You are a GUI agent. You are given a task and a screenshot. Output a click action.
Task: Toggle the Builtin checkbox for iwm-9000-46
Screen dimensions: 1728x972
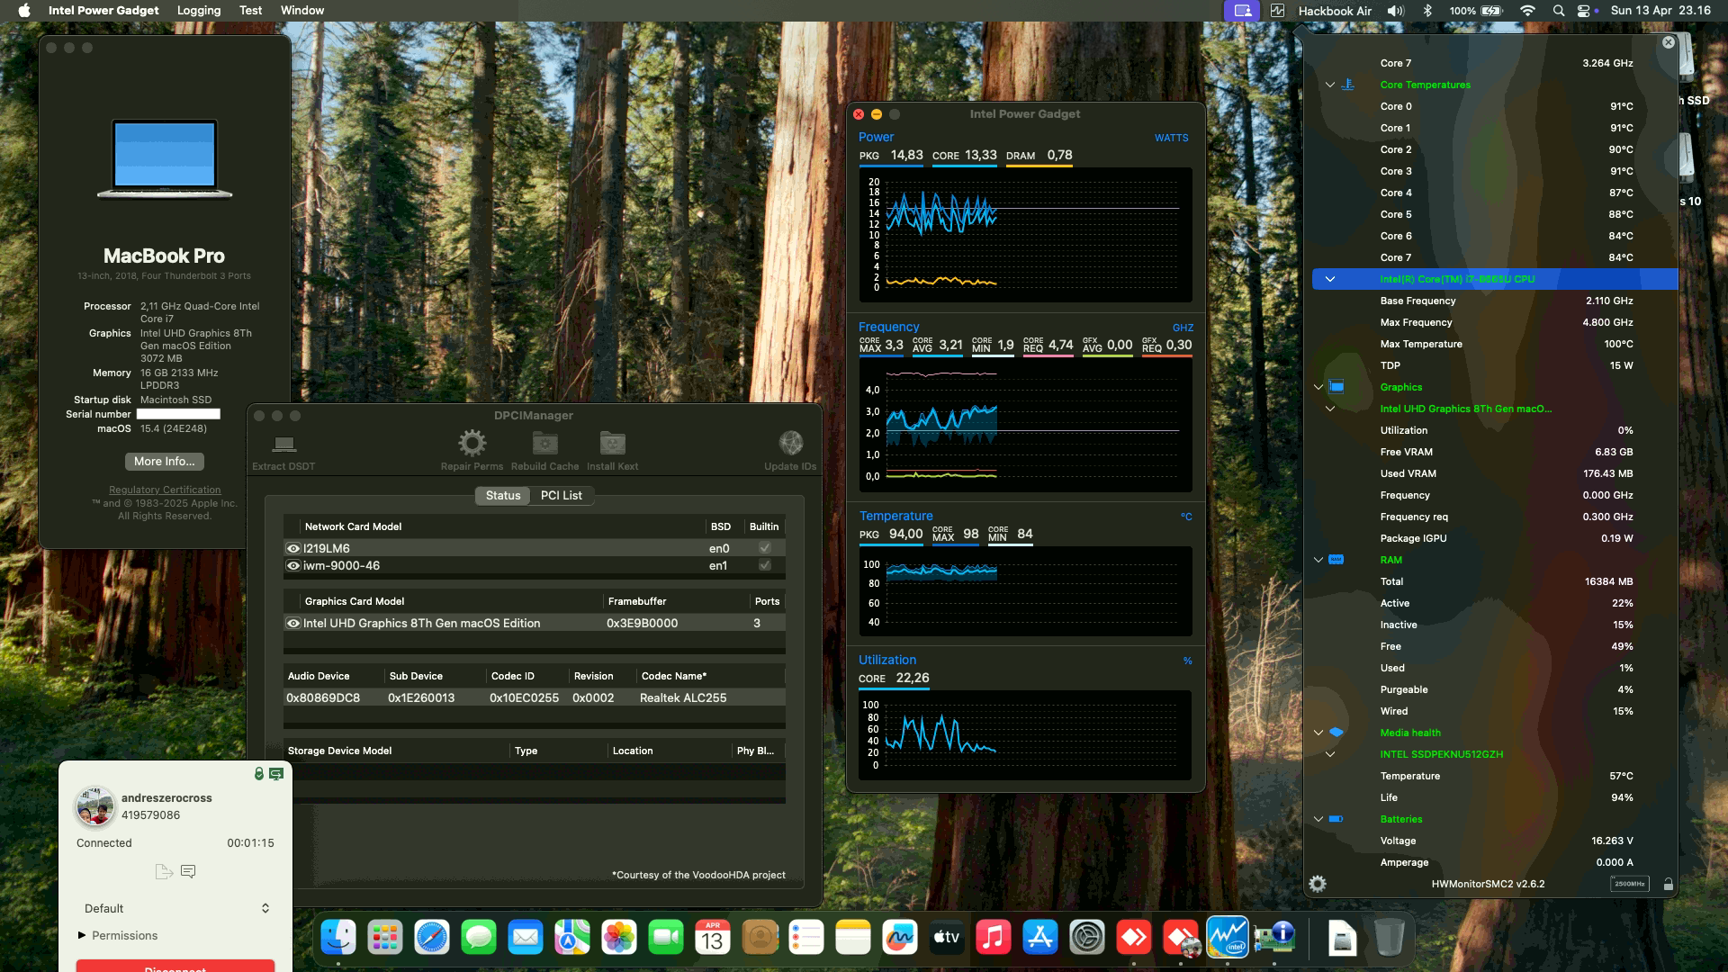tap(764, 566)
